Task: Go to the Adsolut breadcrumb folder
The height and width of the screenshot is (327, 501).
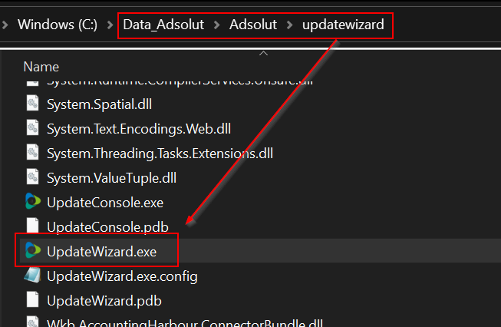Action: (x=253, y=25)
